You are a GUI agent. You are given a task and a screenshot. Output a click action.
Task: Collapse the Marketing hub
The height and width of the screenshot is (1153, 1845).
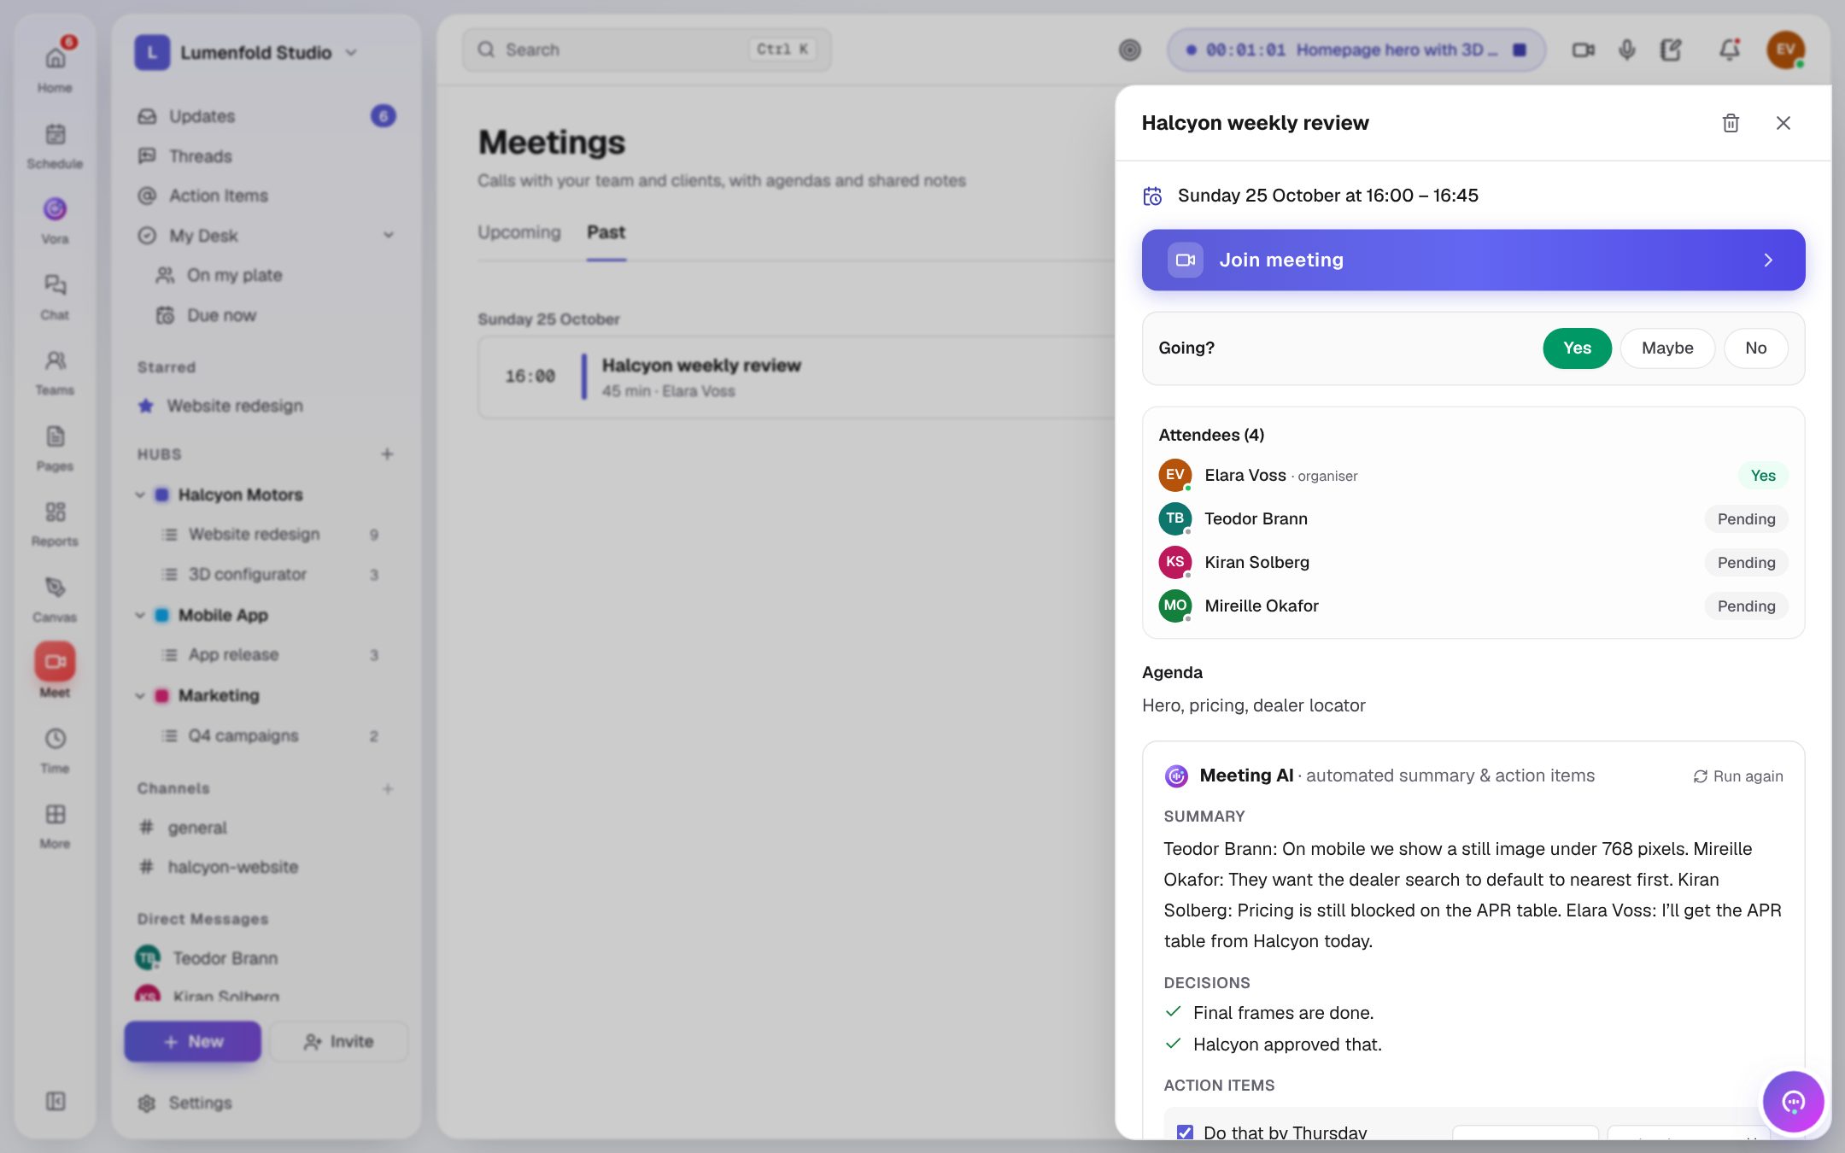140,695
